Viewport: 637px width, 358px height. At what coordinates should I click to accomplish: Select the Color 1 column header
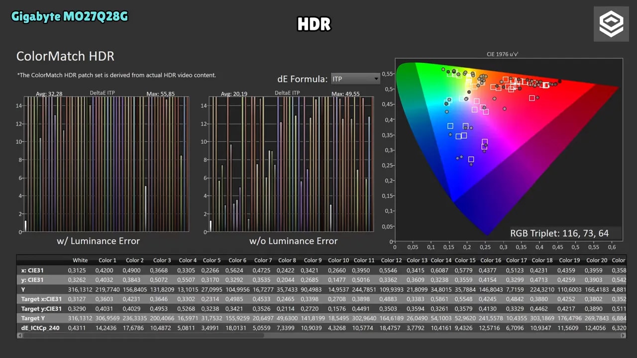tap(107, 260)
